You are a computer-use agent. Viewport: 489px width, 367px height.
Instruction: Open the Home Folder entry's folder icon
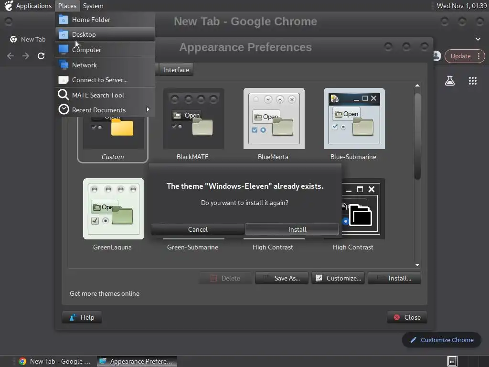(x=64, y=20)
